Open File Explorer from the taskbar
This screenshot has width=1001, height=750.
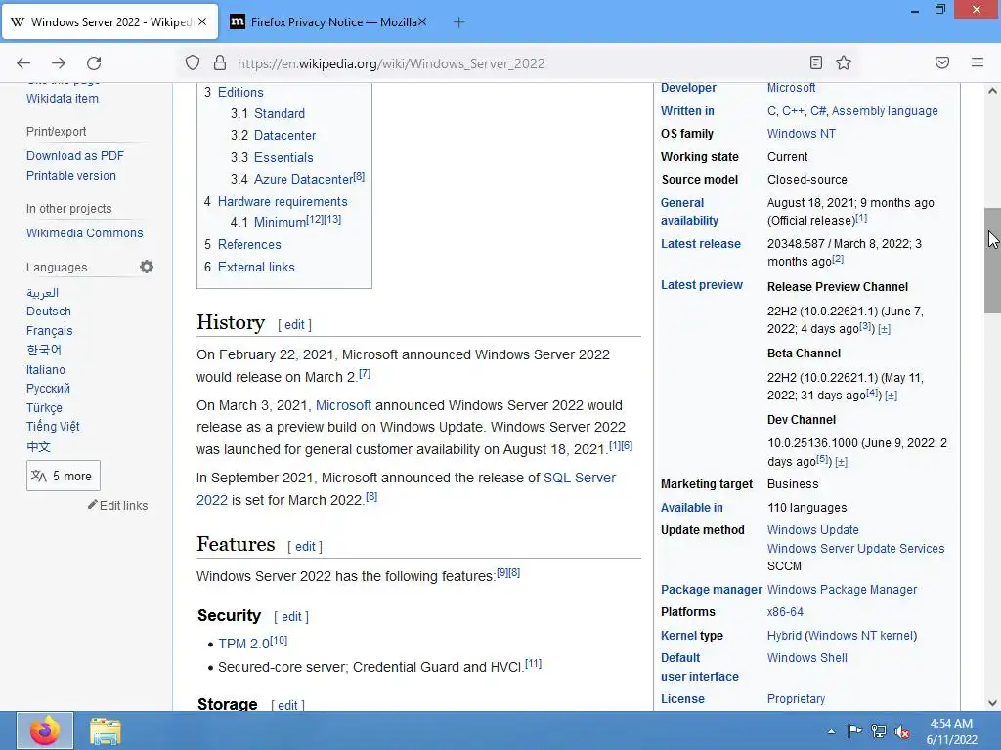coord(105,730)
